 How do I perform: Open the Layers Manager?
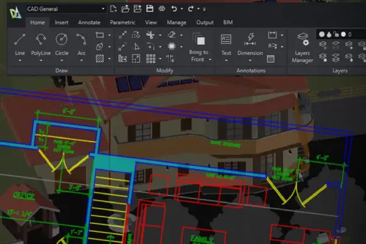tap(302, 47)
